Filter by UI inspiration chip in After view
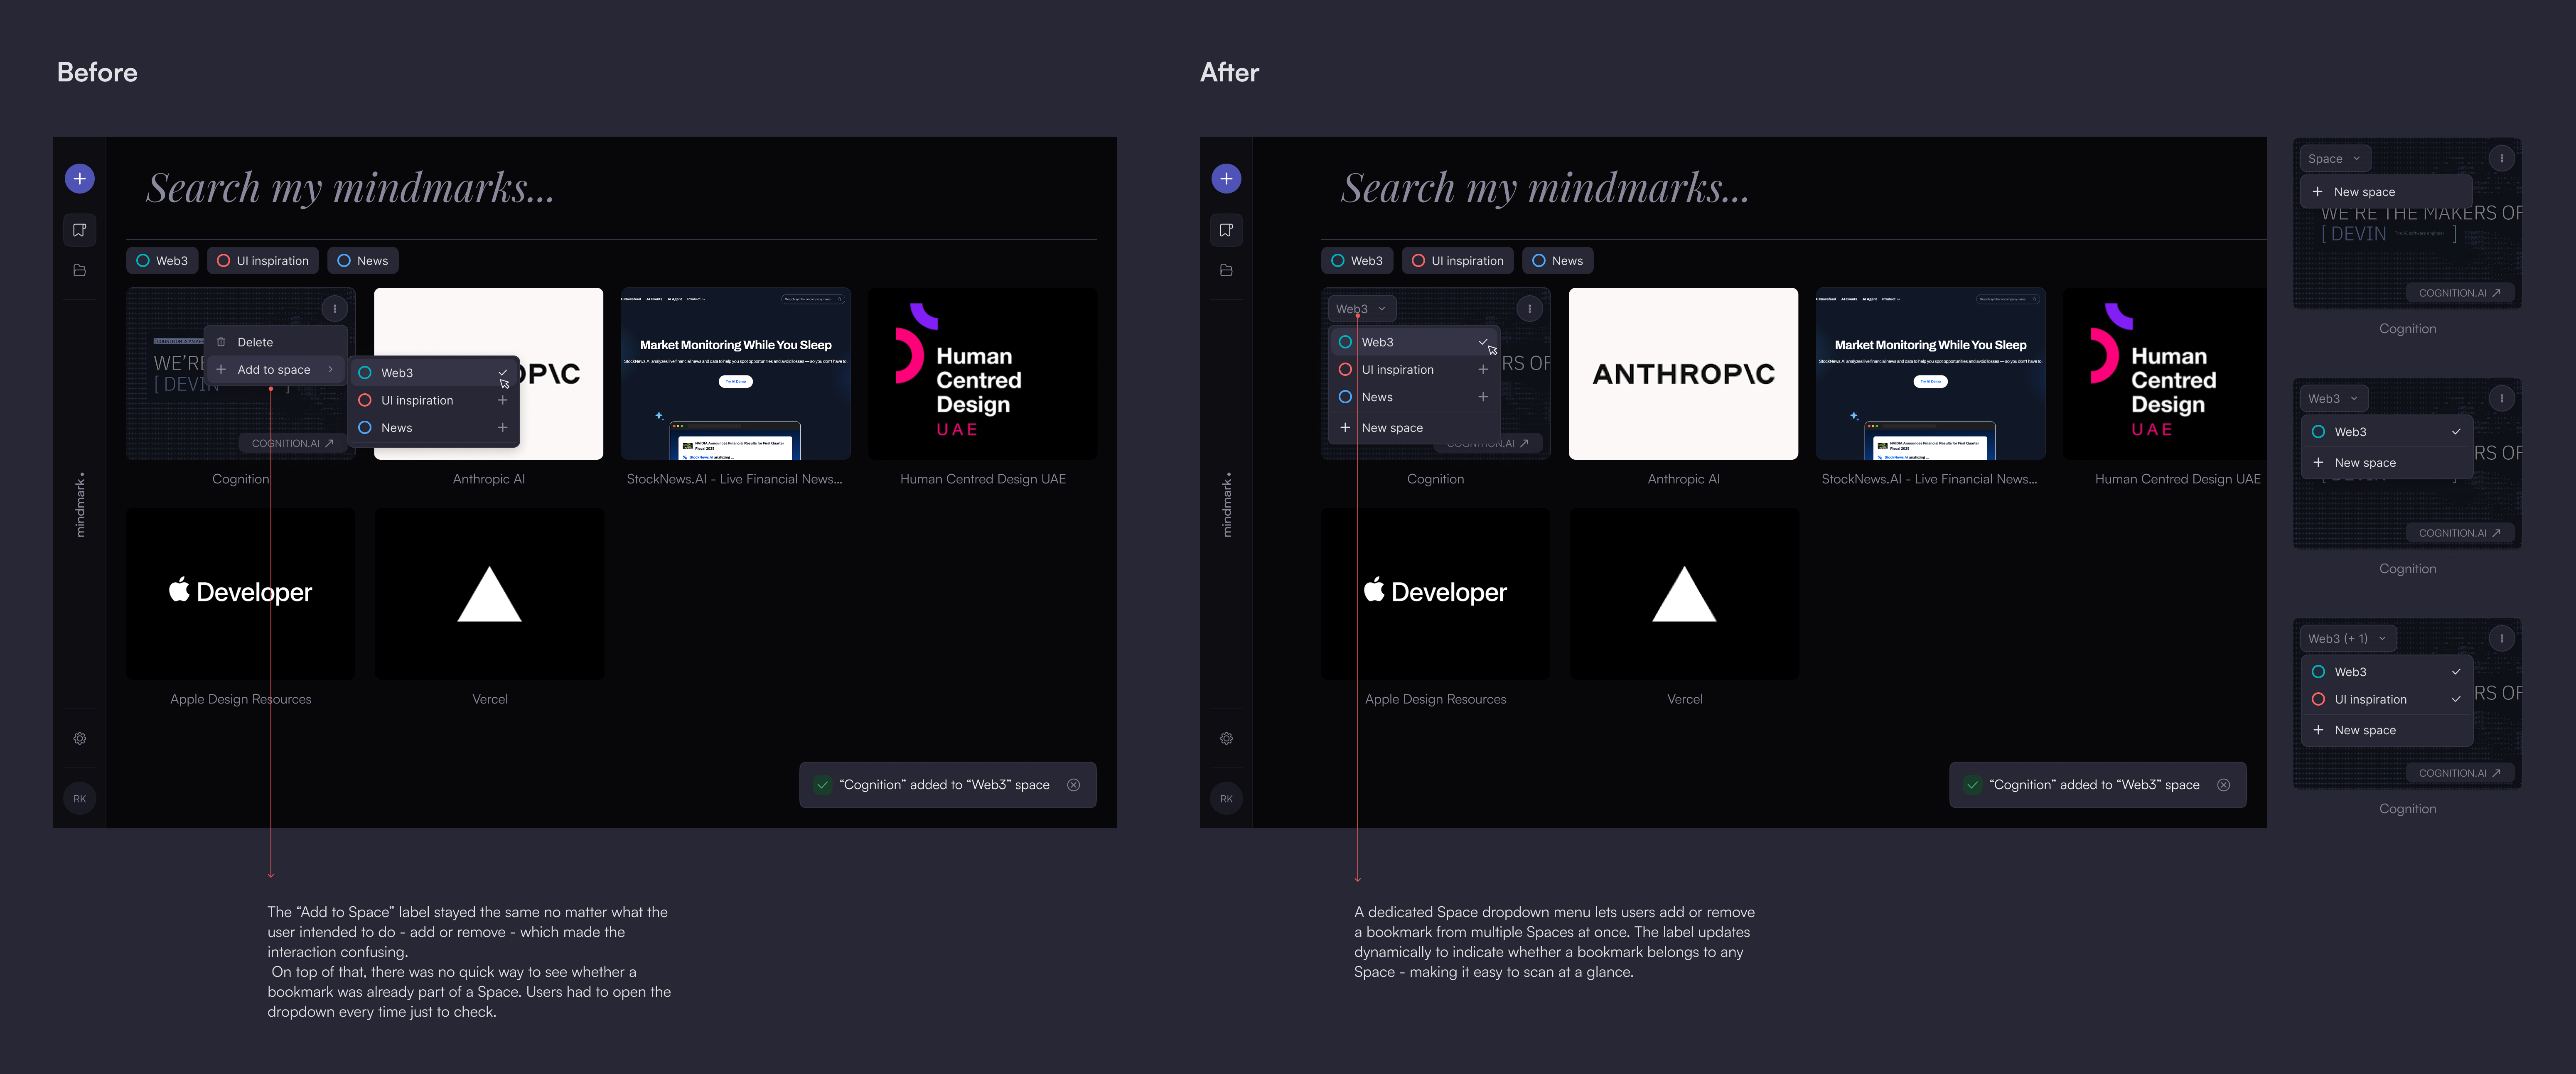The image size is (2576, 1074). [x=1457, y=261]
